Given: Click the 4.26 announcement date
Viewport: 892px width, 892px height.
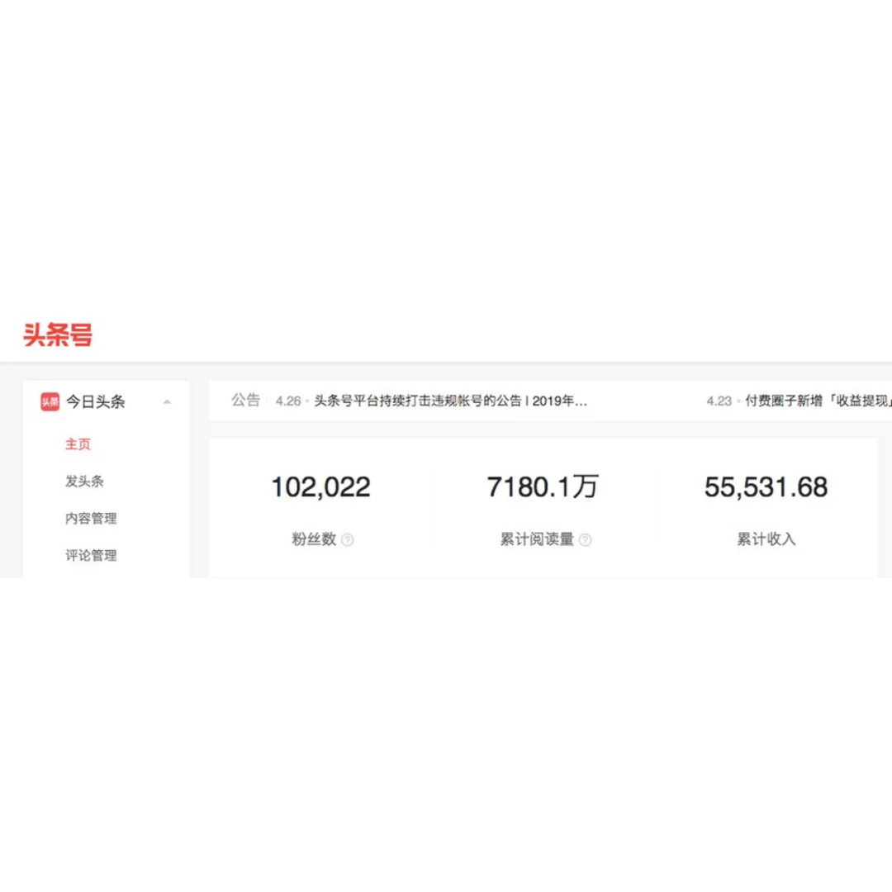Looking at the screenshot, I should 288,401.
